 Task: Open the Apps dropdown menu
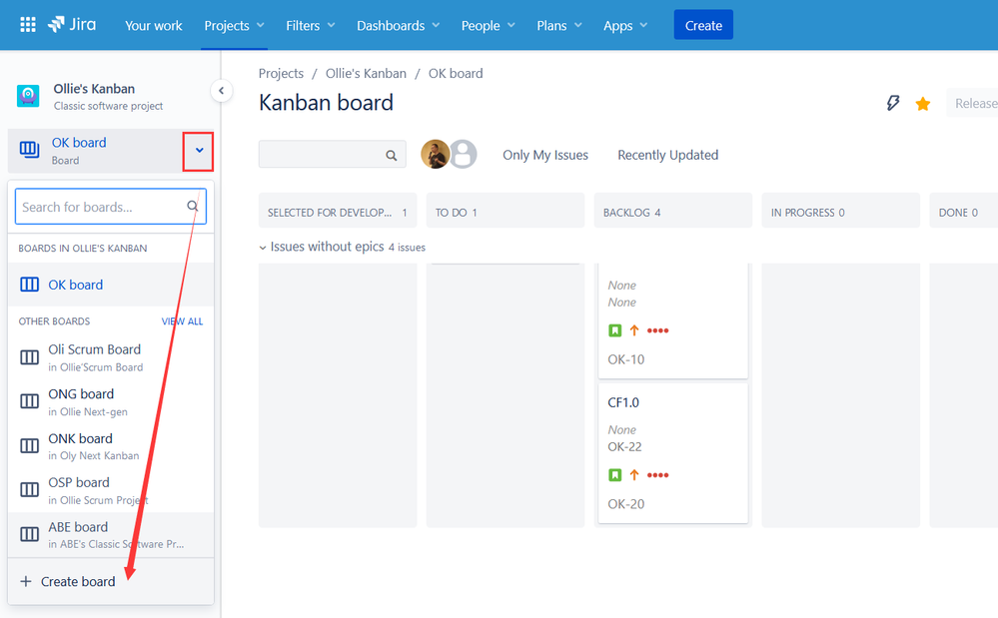click(x=625, y=25)
